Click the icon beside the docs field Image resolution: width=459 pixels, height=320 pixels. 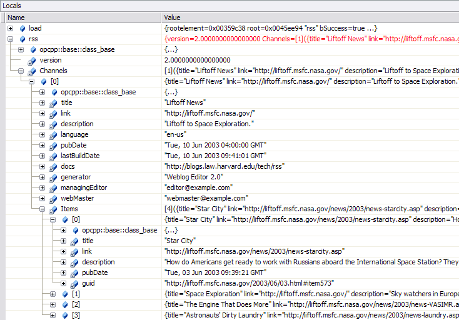click(x=53, y=166)
